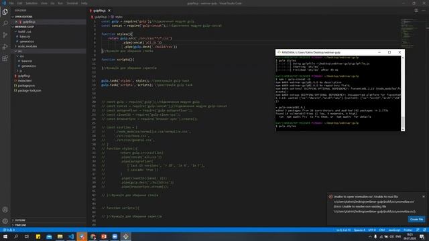The image size is (429, 241).
Task: Click the styles breadcrumb above the editor
Action: click(x=117, y=17)
